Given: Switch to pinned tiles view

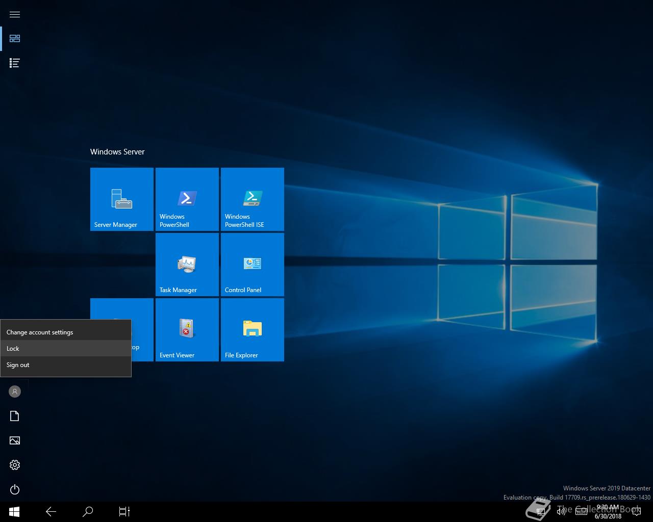Looking at the screenshot, I should [15, 39].
